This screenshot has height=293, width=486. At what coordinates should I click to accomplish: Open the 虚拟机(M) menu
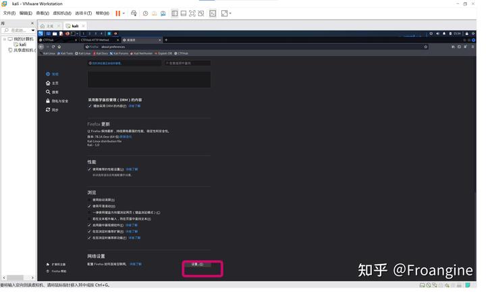pyautogui.click(x=62, y=14)
